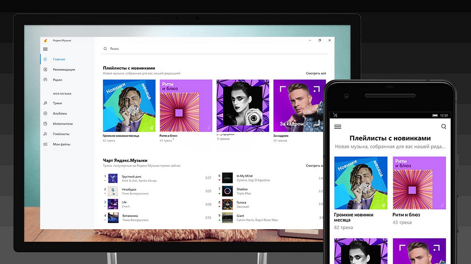471x264 pixels.
Task: Click the Витаминка track cover
Action: pyautogui.click(x=113, y=218)
